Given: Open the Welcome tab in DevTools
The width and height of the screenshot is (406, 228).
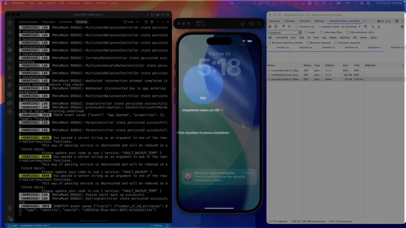Looking at the screenshot, I should (274, 21).
